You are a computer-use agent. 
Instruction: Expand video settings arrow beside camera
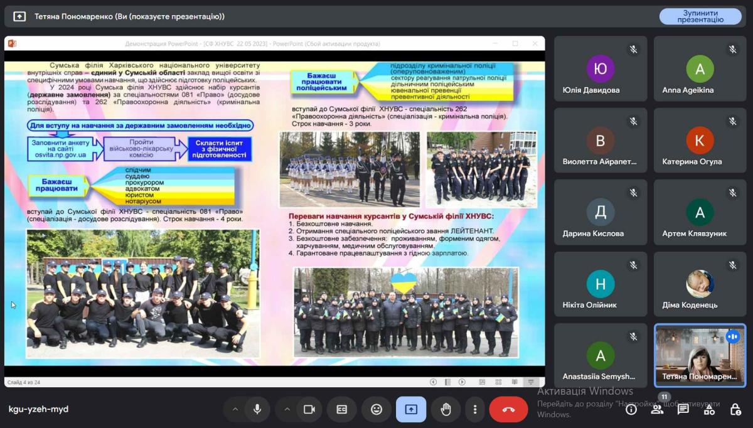(287, 409)
